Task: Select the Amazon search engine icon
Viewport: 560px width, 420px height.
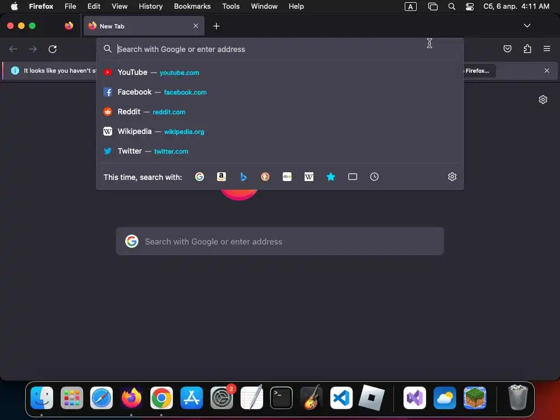Action: 221,177
